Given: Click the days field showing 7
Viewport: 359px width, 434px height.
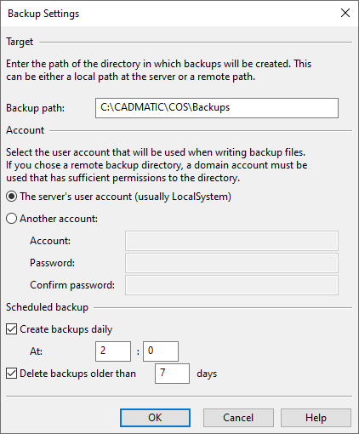Looking at the screenshot, I should (172, 374).
